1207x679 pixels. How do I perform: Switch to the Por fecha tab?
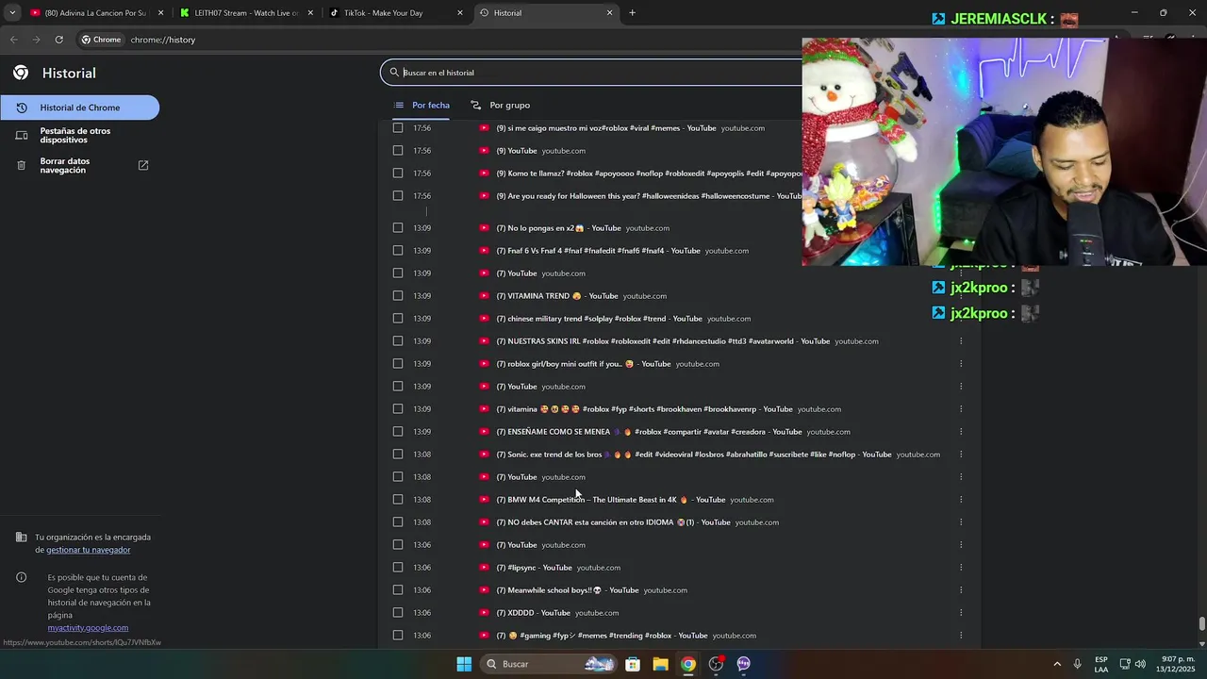coord(422,105)
